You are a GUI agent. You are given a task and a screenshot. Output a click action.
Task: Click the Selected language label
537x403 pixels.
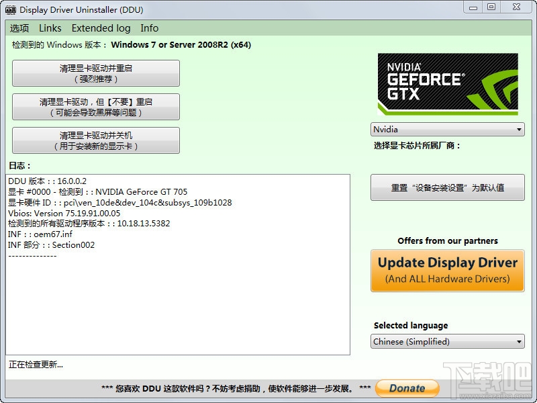tap(411, 326)
